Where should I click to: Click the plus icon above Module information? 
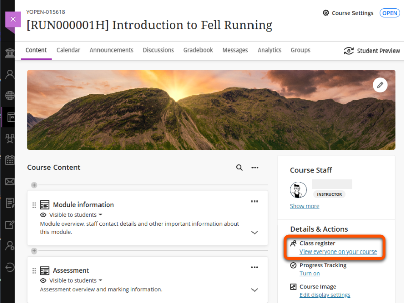pyautogui.click(x=34, y=185)
